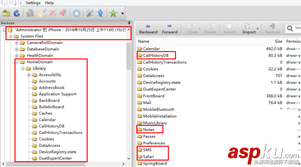
Task: Expand the Accessibility folder node
Action: click(29, 75)
